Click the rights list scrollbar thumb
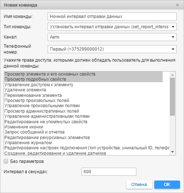The width and height of the screenshot is (184, 193). (172, 96)
